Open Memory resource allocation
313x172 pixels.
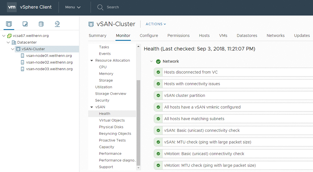106,74
